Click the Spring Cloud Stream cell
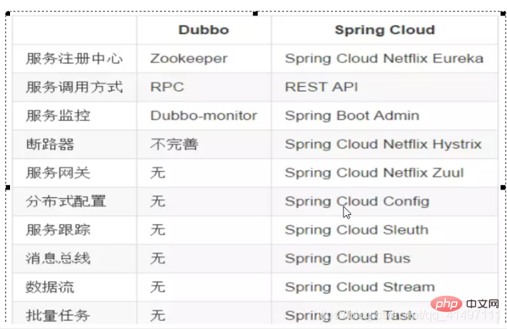Screen dimensions: 507x329 tap(360, 287)
